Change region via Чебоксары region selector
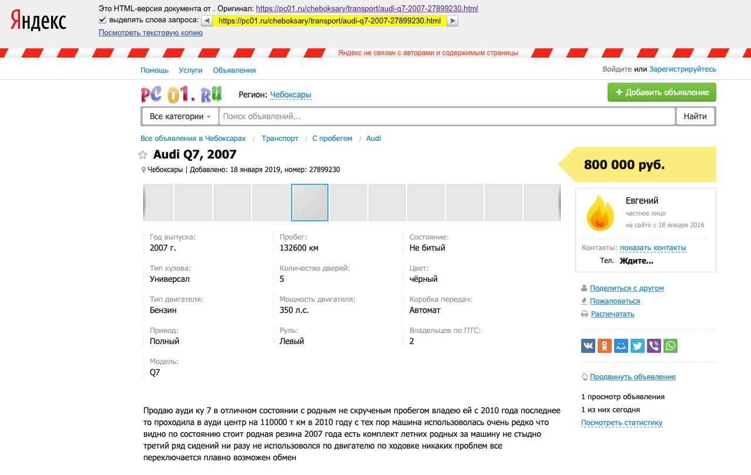Screen dimensions: 751x475 pos(290,95)
